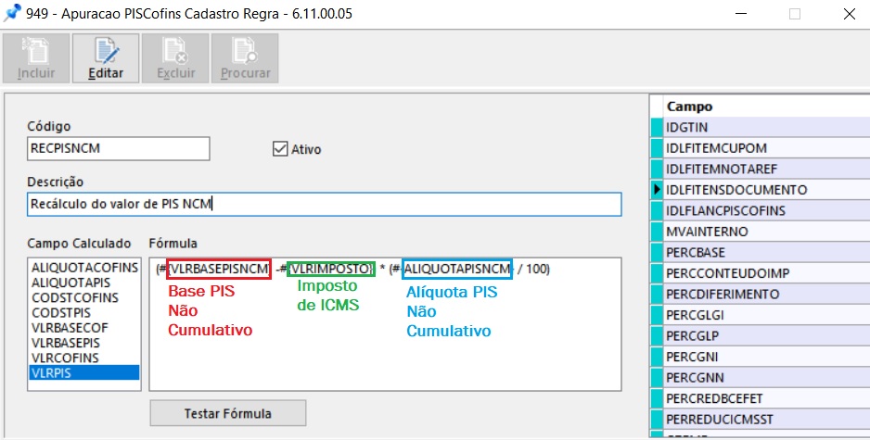Click the Descrição text field
The width and height of the screenshot is (870, 440).
[324, 204]
